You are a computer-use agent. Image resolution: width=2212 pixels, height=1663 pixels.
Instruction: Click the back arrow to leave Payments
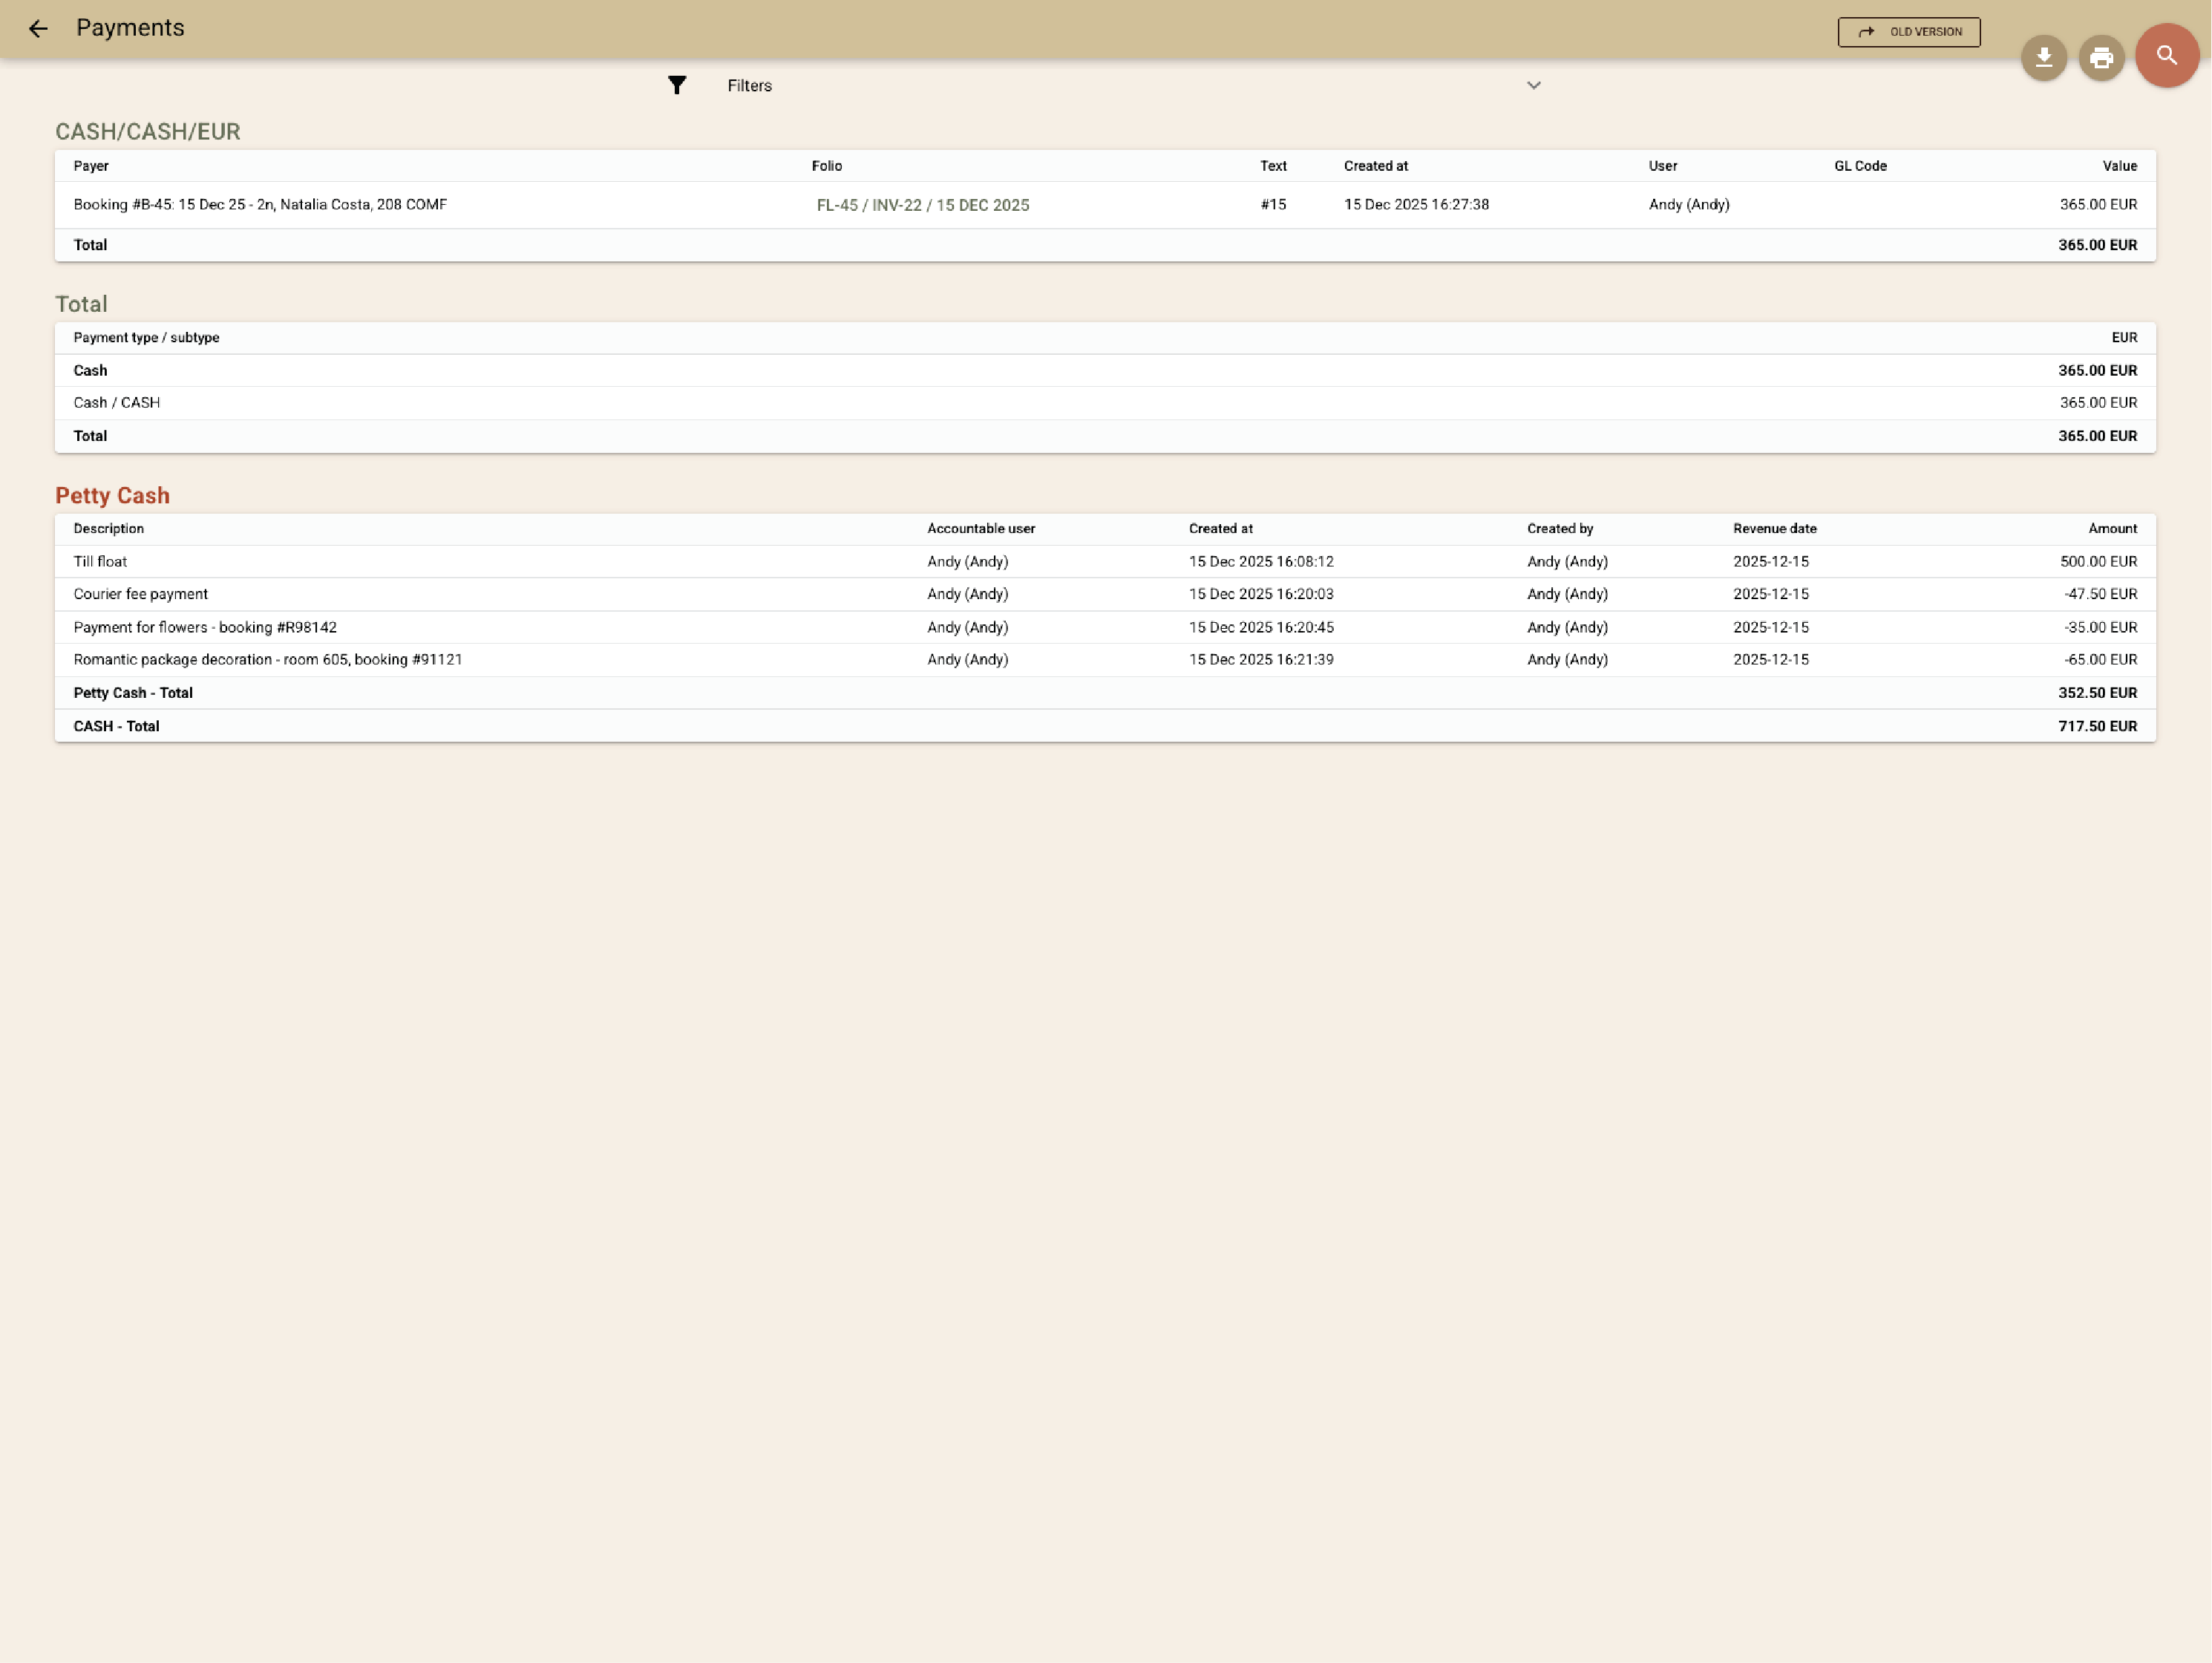(x=38, y=29)
